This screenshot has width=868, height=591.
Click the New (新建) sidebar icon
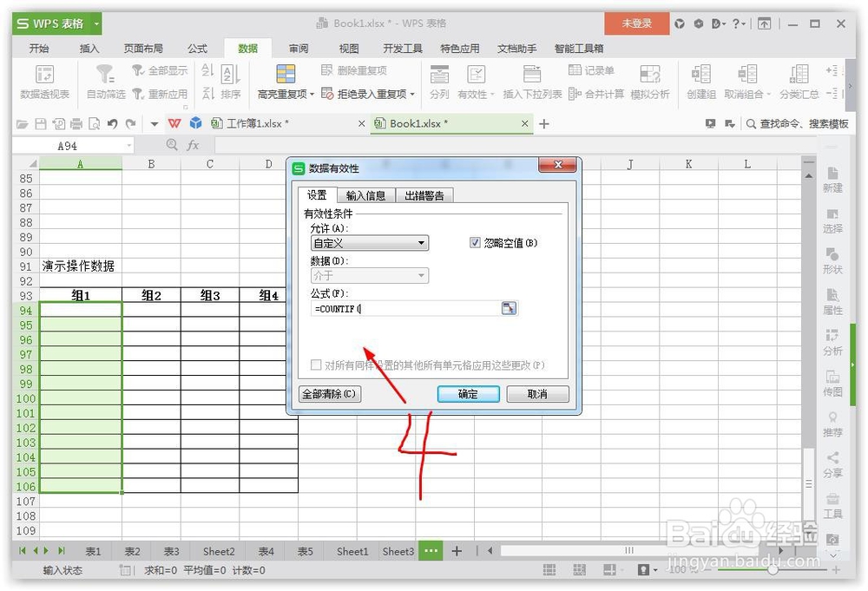coord(832,180)
